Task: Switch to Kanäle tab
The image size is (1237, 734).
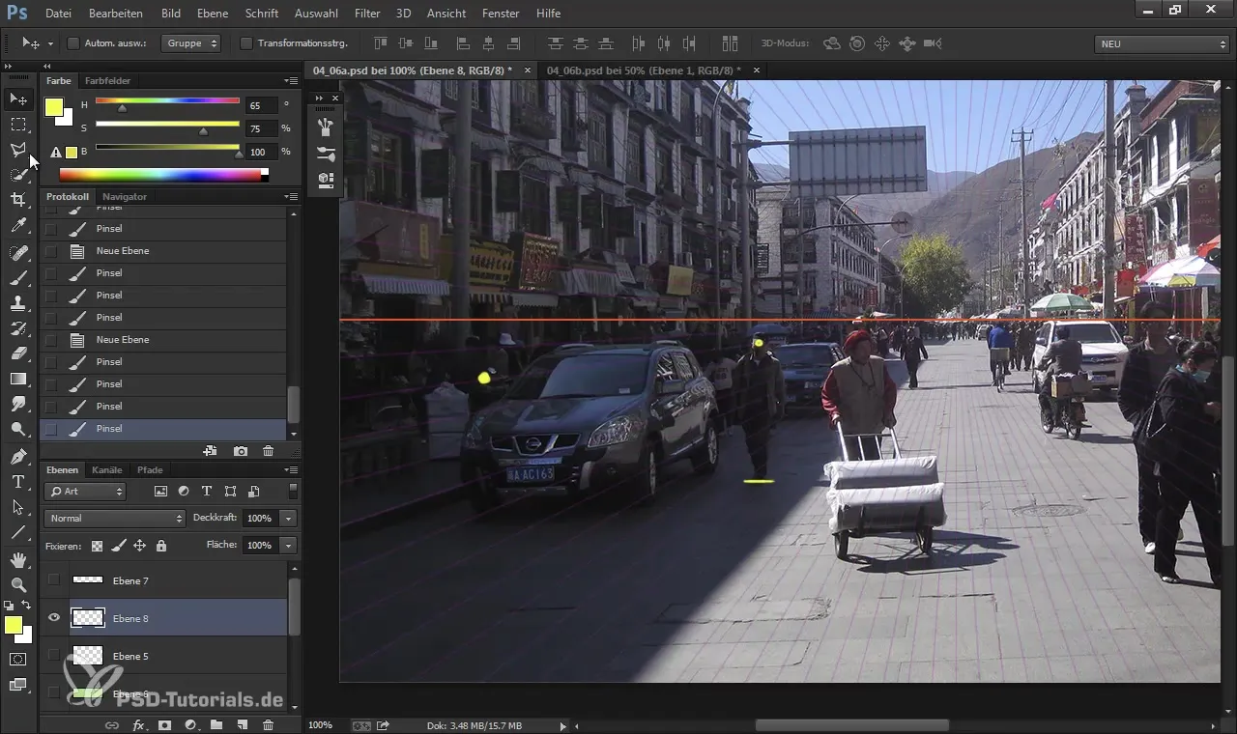Action: tap(107, 470)
